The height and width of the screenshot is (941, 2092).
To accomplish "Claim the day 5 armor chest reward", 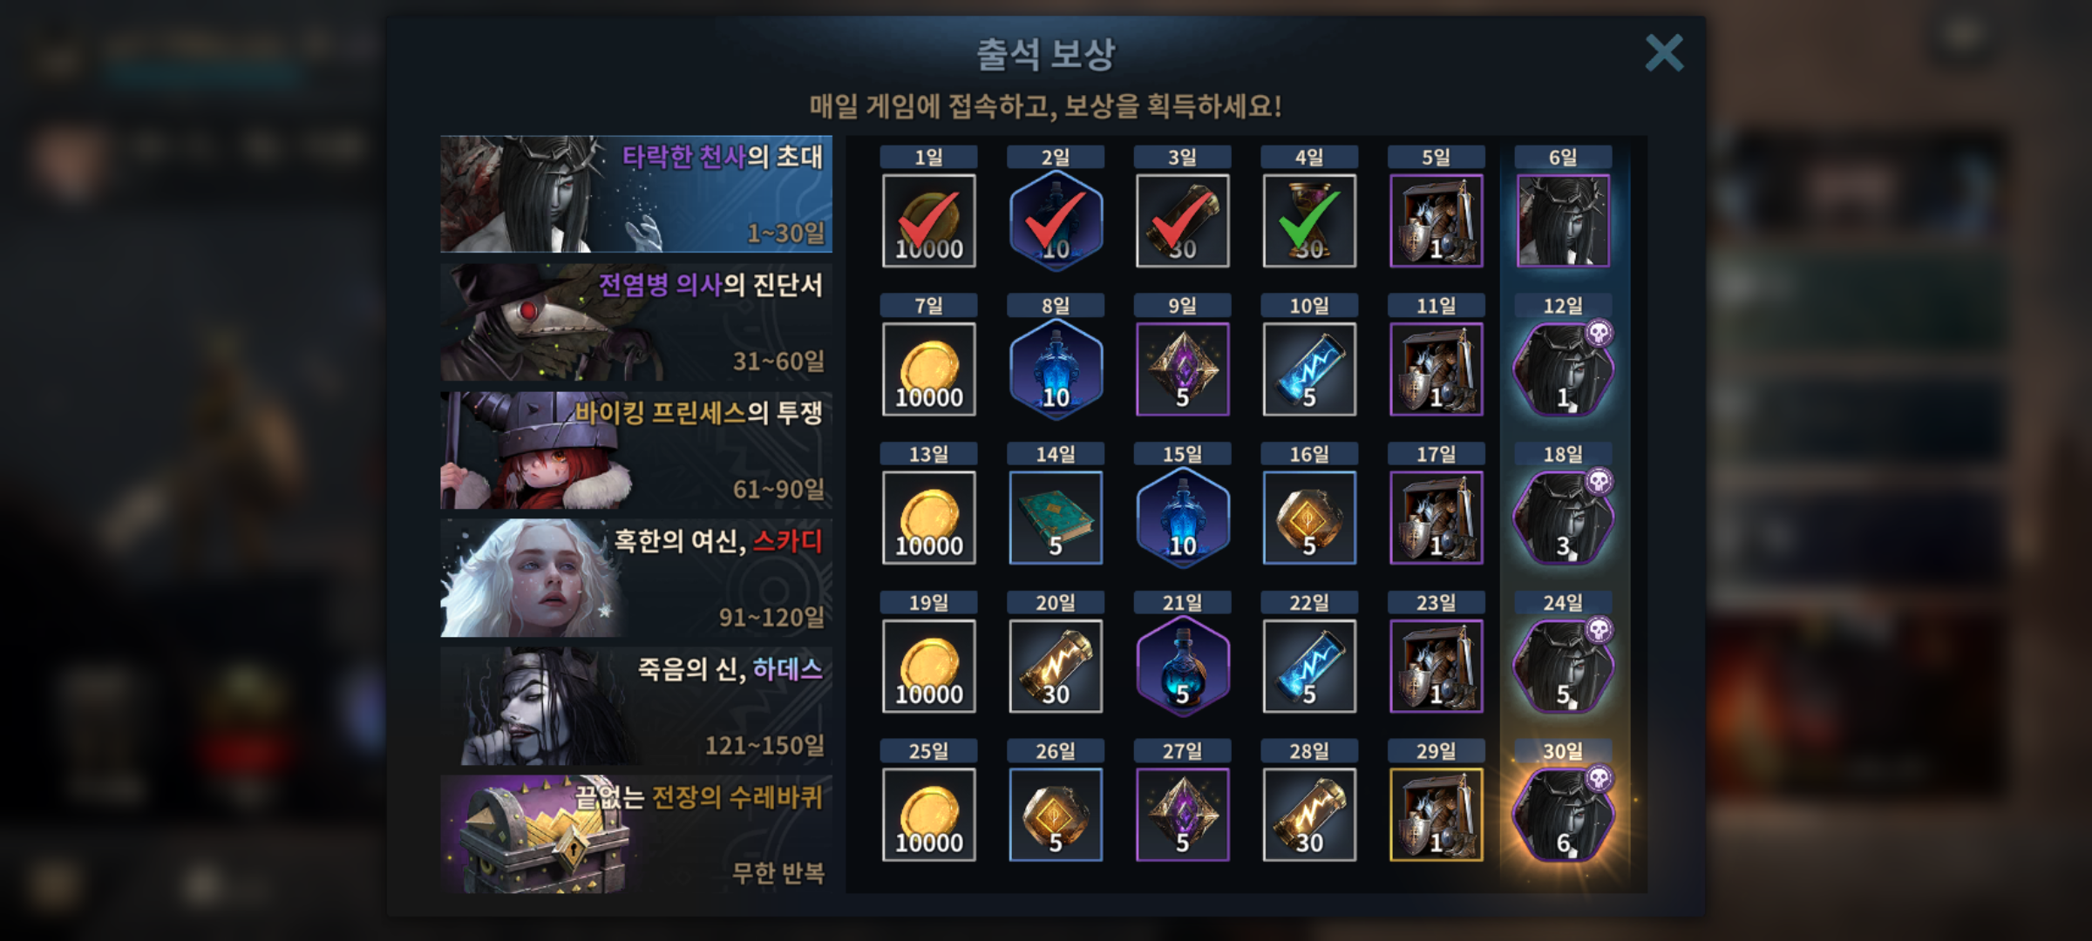I will 1436,220.
